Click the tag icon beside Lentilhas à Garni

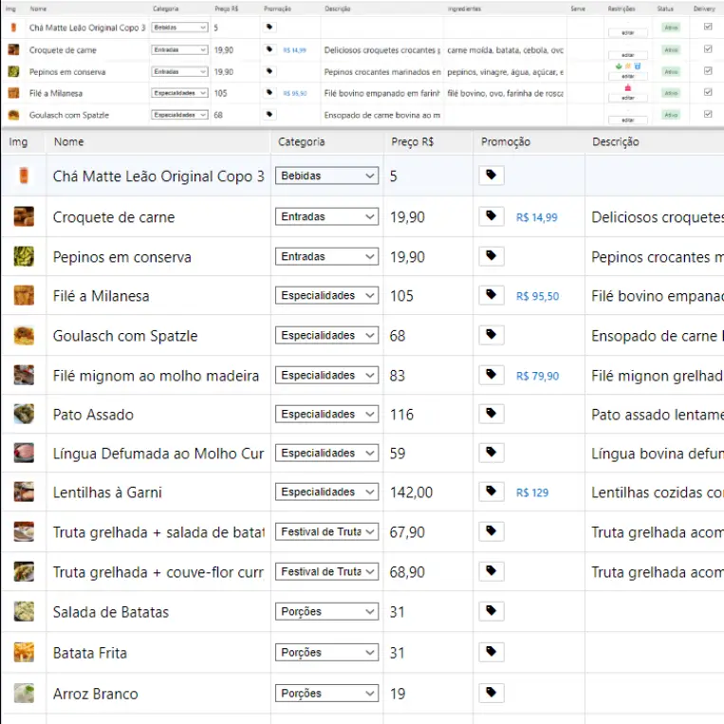coord(491,492)
